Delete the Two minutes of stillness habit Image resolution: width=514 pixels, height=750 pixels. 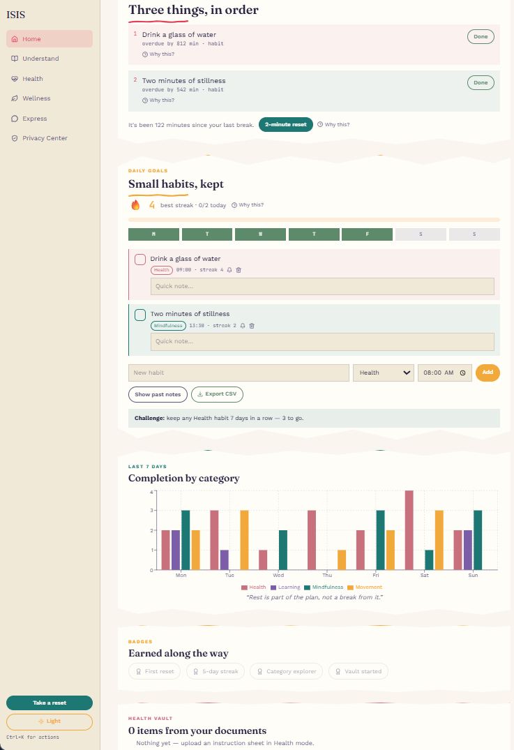click(x=252, y=325)
